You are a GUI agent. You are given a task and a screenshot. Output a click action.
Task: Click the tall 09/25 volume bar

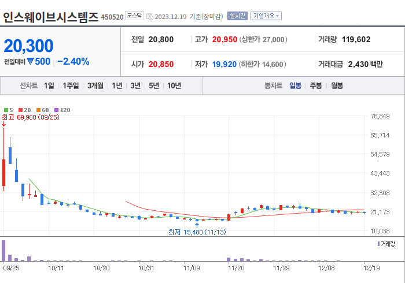pos(3,251)
